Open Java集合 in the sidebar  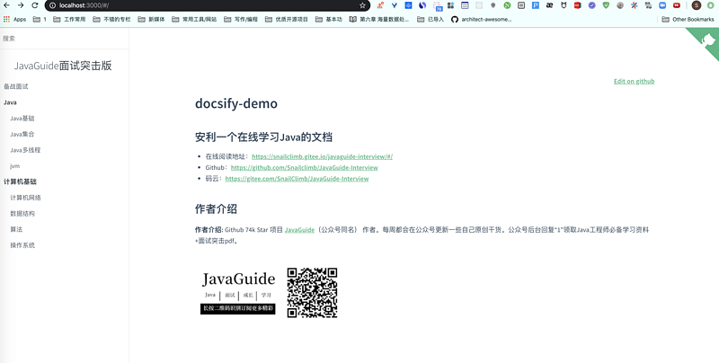point(22,134)
